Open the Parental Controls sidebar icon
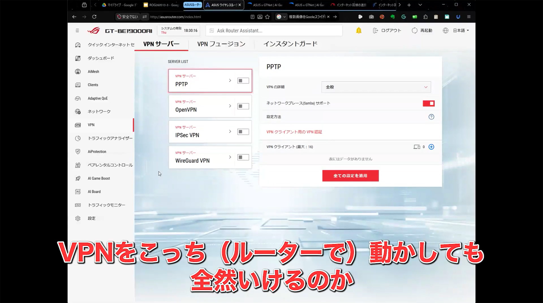This screenshot has height=303, width=543. pos(78,165)
